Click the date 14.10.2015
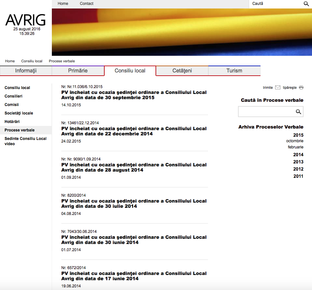Screen dimensions: 312x290 pyautogui.click(x=71, y=105)
